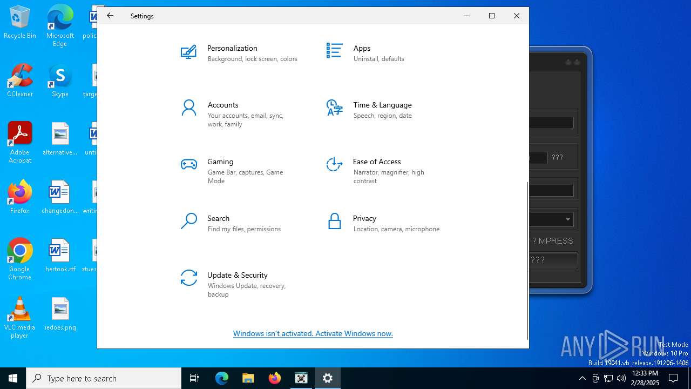
Task: Select Adobe Acrobat desktop shortcut
Action: click(x=20, y=143)
